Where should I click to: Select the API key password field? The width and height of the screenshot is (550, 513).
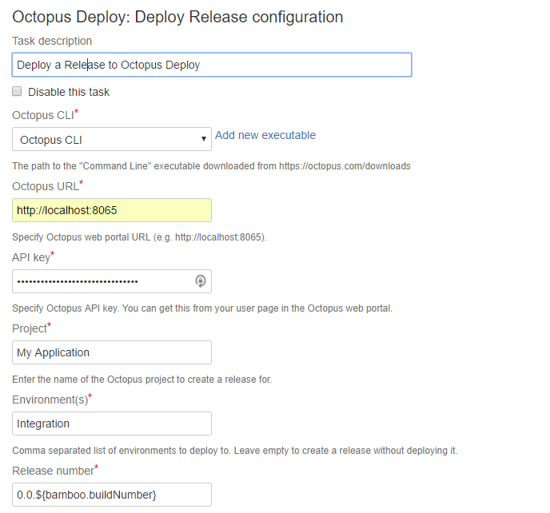112,281
